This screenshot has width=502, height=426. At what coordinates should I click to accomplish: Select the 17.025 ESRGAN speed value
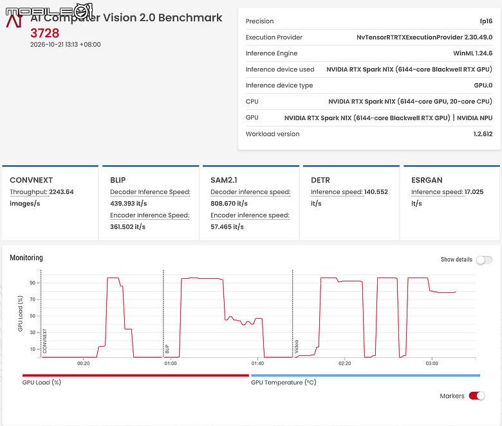(x=474, y=191)
